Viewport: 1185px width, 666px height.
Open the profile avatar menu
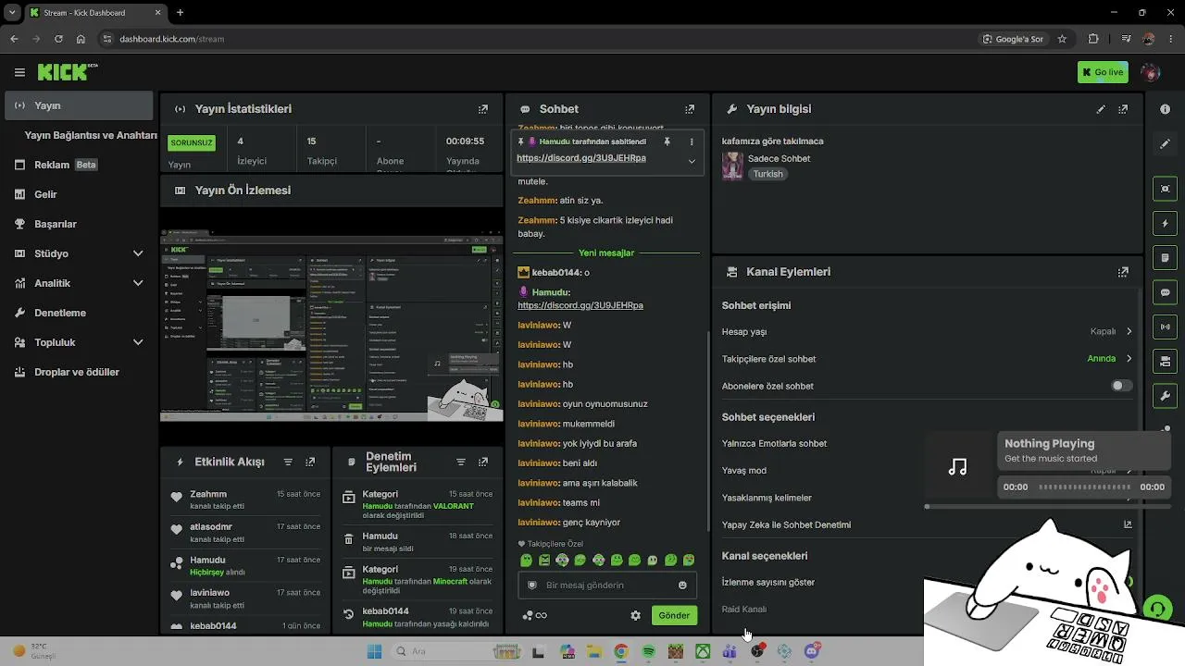(1151, 72)
